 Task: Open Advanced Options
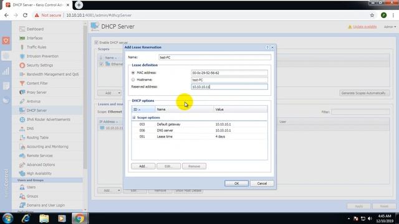coord(41,164)
